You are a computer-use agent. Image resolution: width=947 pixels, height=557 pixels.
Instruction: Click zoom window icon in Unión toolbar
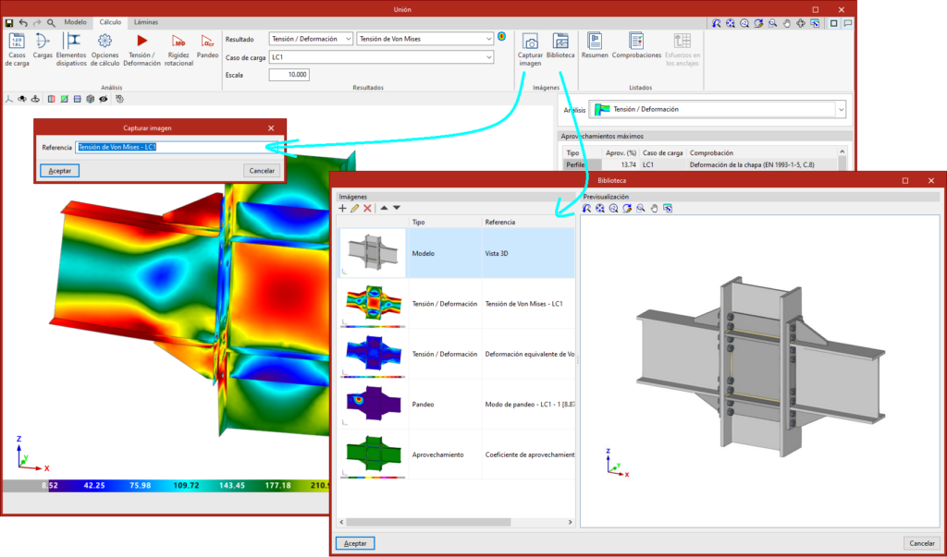(772, 23)
